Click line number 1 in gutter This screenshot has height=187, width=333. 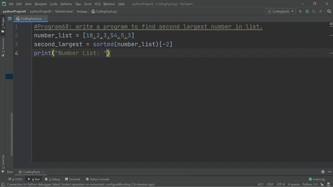pyautogui.click(x=16, y=26)
